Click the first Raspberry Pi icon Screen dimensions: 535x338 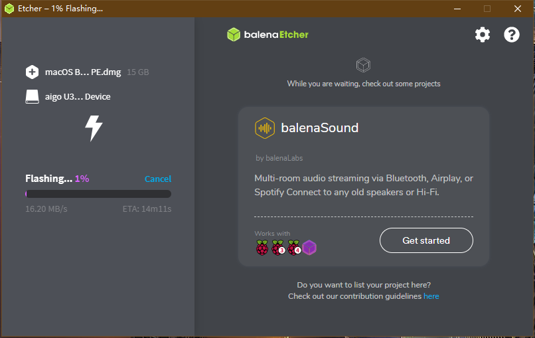click(x=262, y=248)
